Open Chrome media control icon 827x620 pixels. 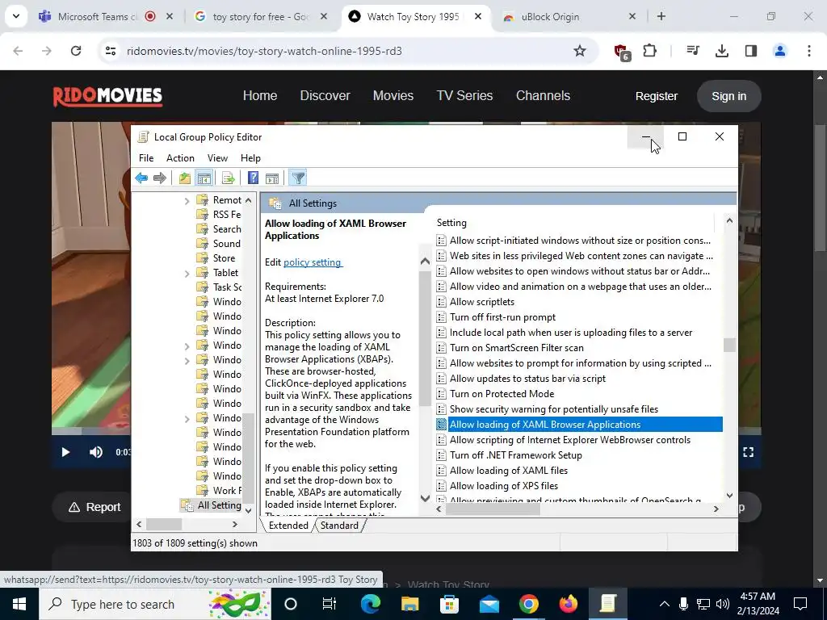pos(693,51)
